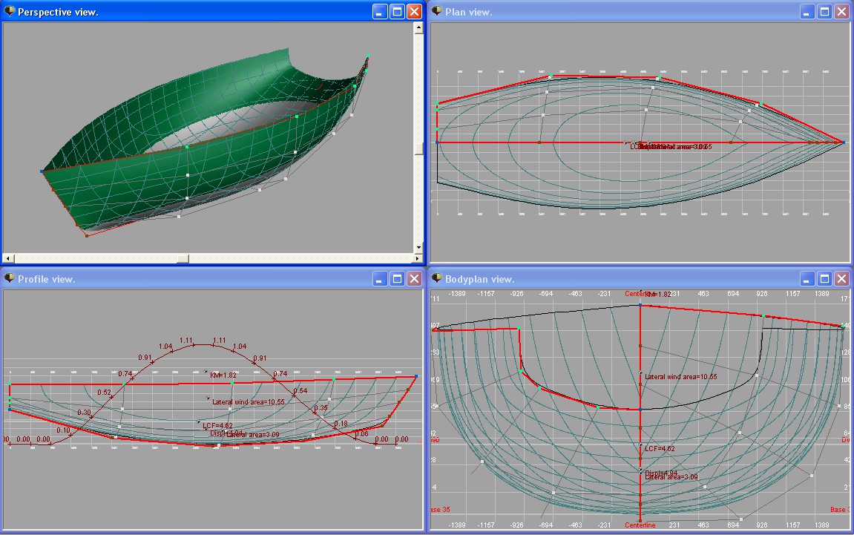Click the LCF=4.62 label in Bodyplan view
Image resolution: width=854 pixels, height=535 pixels.
coord(660,449)
